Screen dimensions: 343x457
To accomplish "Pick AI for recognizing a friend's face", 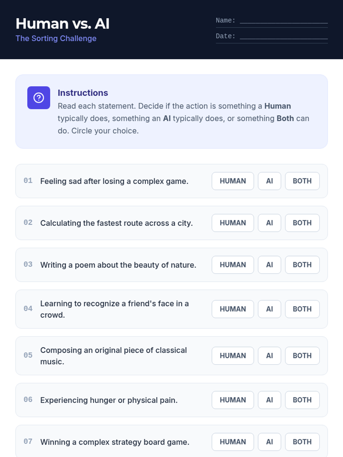I will [x=269, y=309].
